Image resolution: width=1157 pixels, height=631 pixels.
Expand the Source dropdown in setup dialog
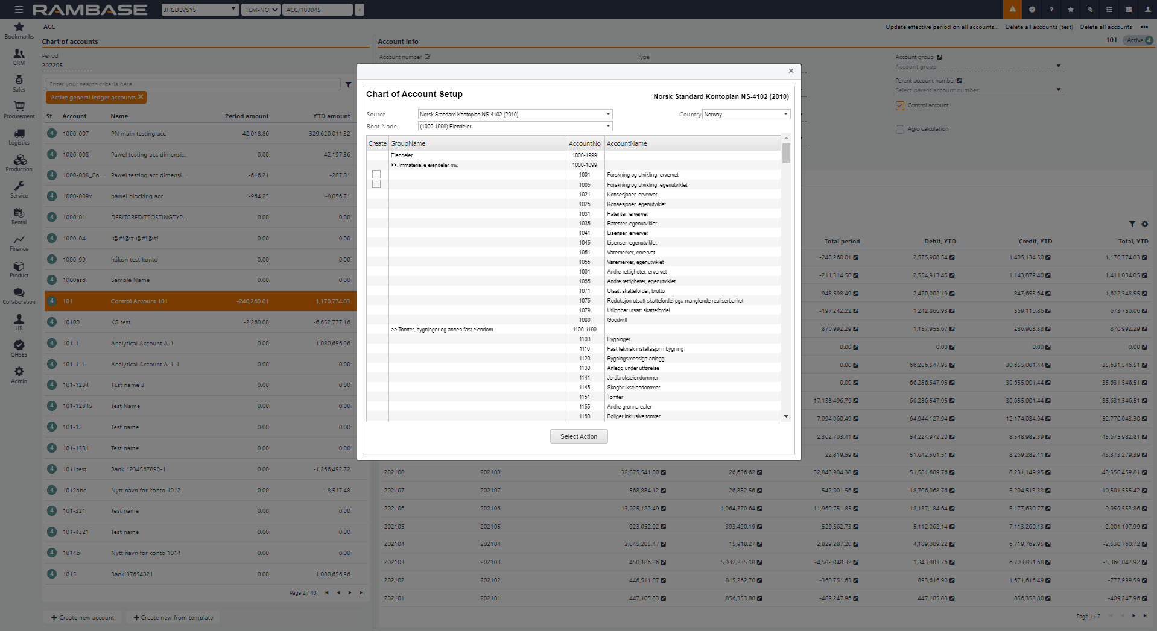tap(607, 115)
